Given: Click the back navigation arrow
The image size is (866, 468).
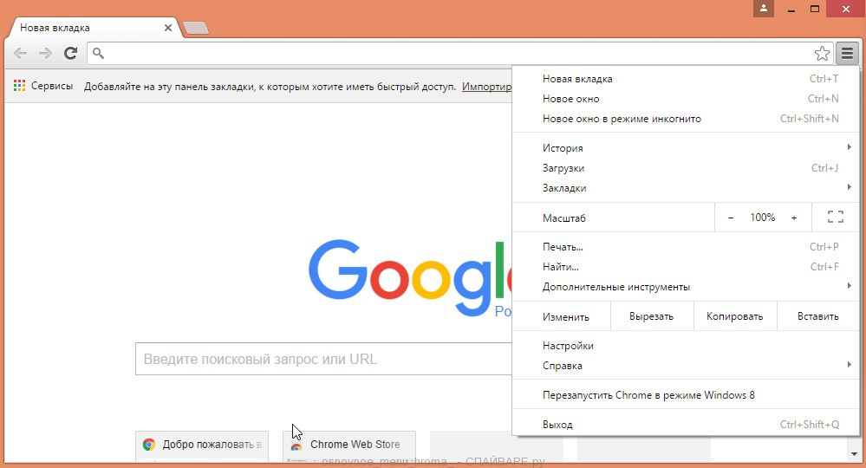Looking at the screenshot, I should tap(21, 54).
